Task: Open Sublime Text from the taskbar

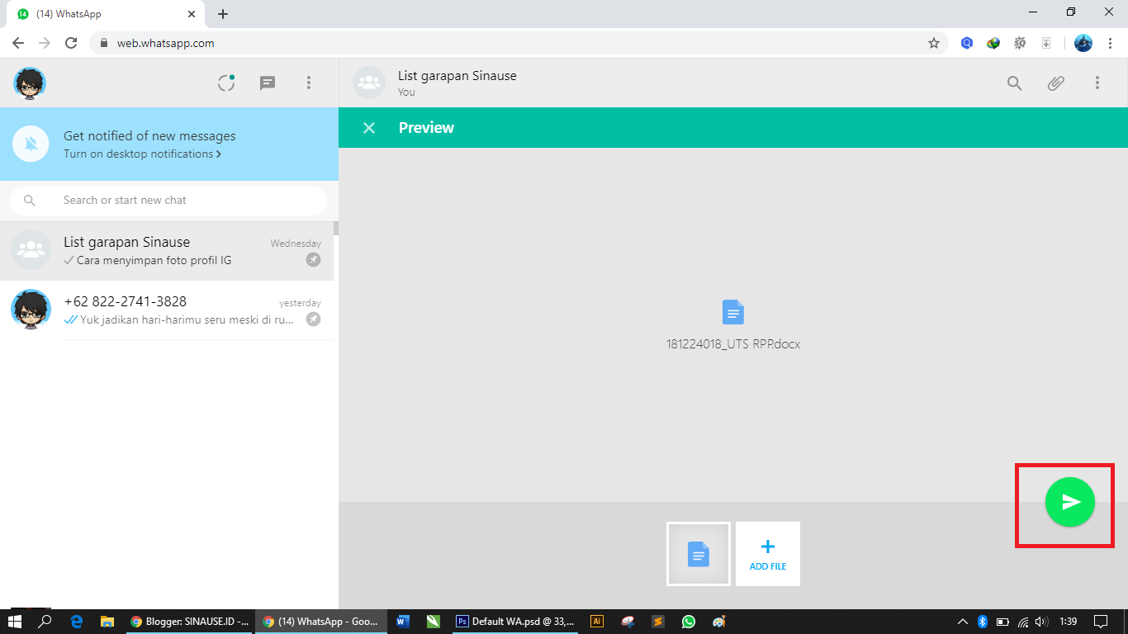Action: [x=658, y=622]
